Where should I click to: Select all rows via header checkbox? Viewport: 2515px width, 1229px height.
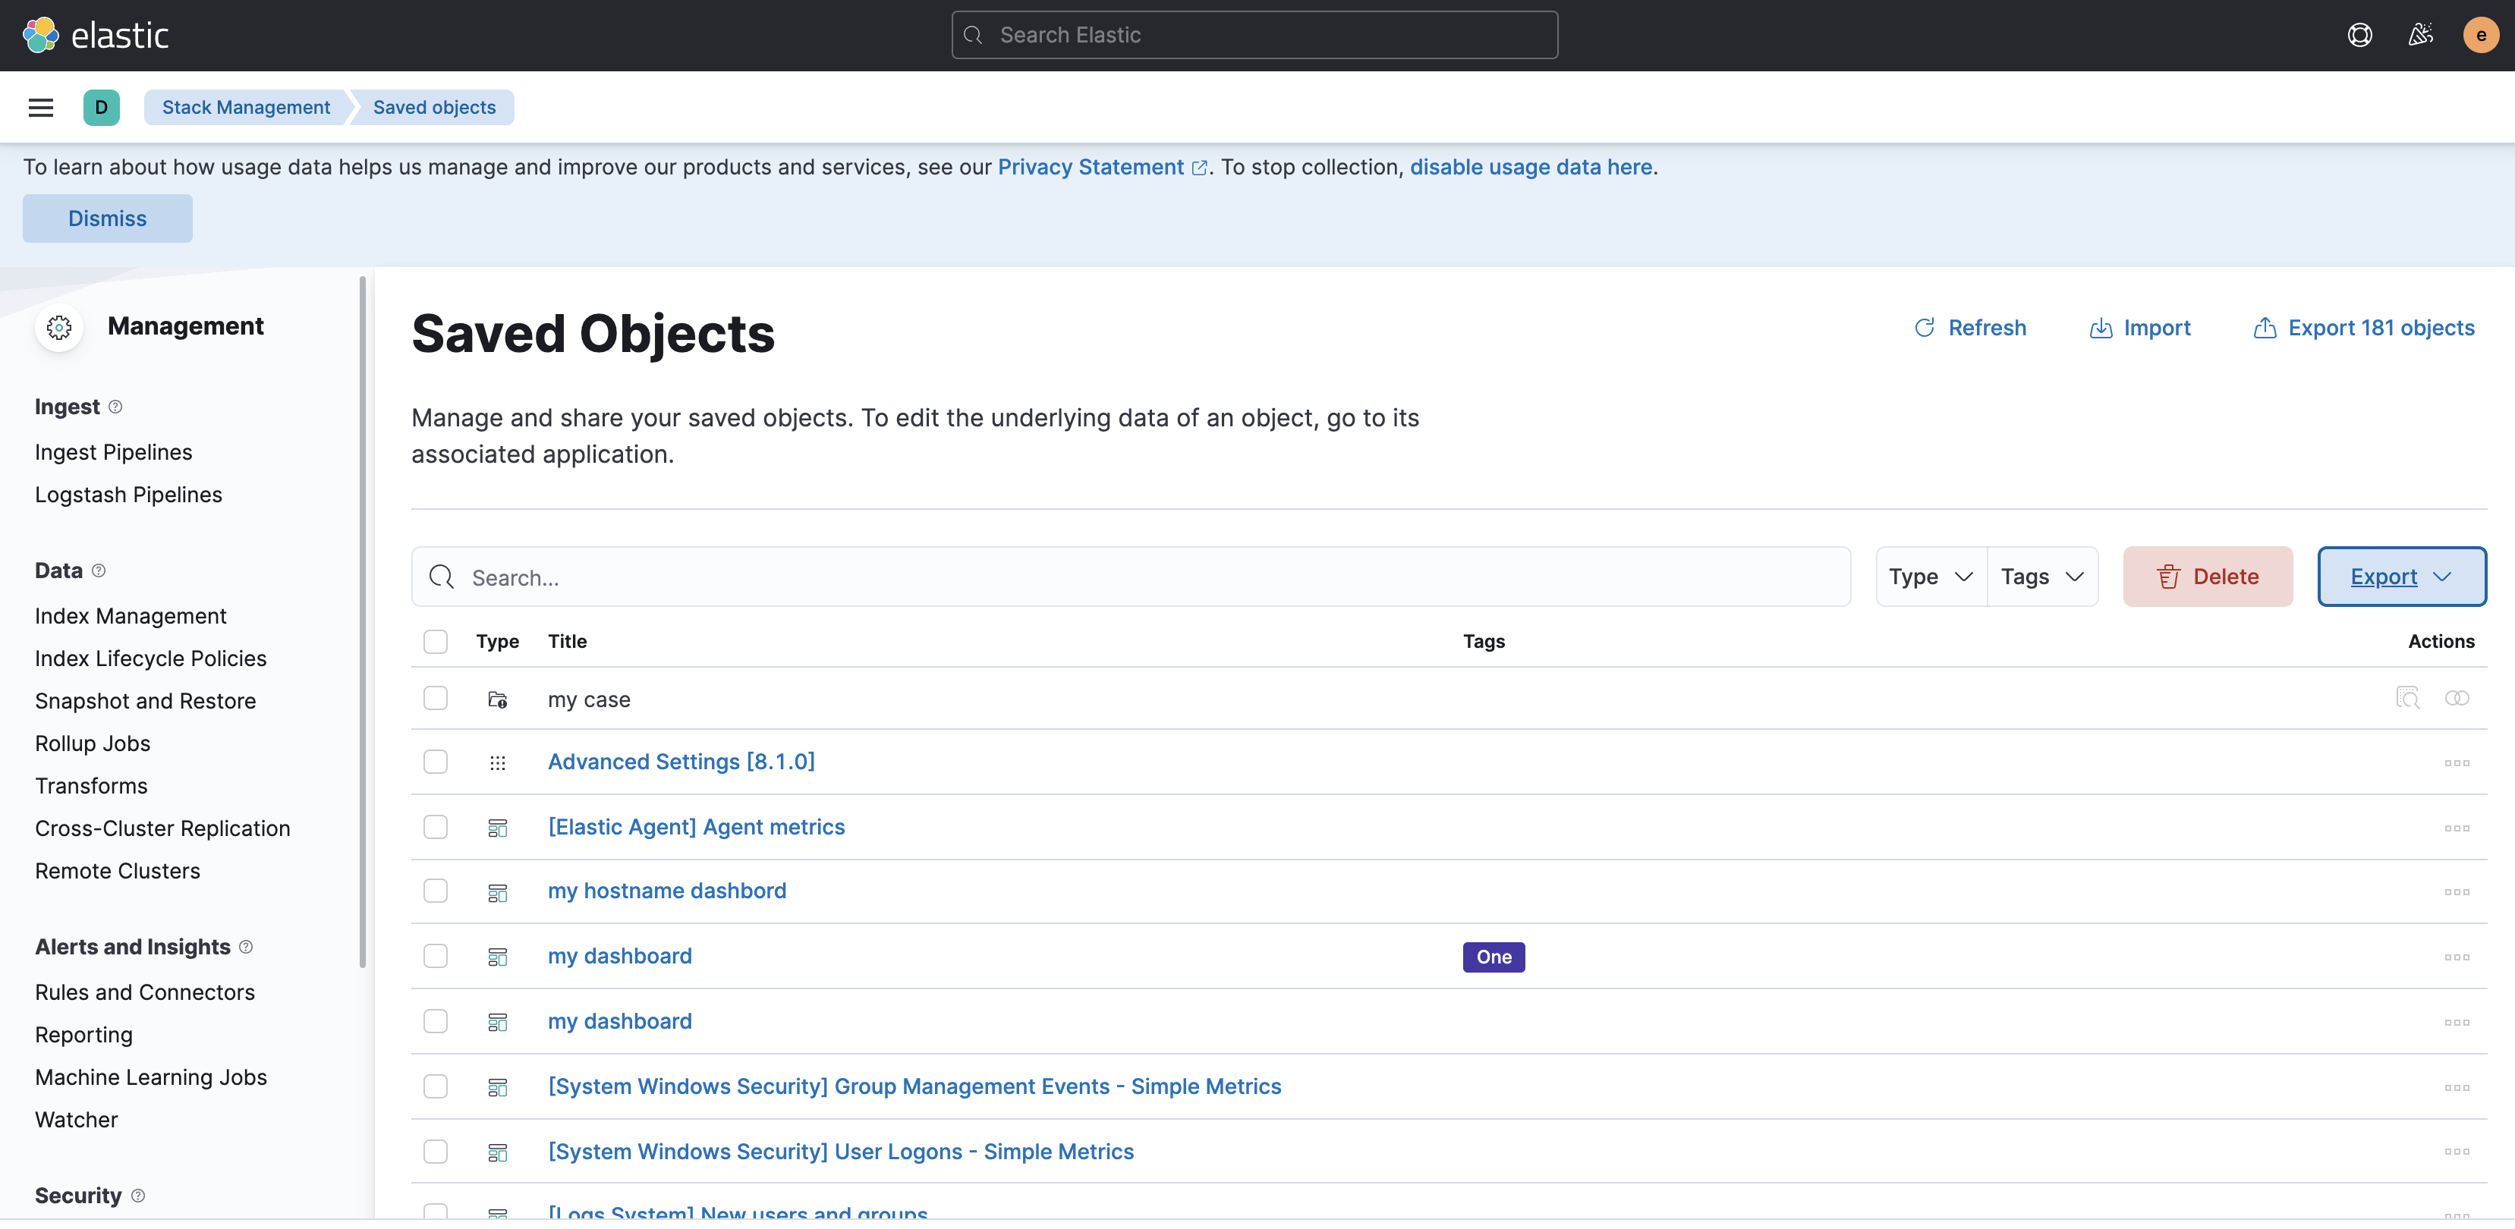pyautogui.click(x=436, y=641)
